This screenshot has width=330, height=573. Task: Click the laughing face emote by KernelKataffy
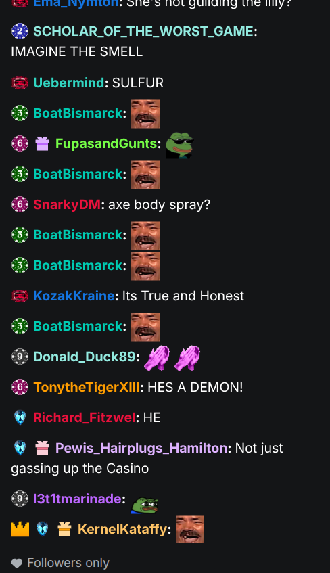(190, 530)
